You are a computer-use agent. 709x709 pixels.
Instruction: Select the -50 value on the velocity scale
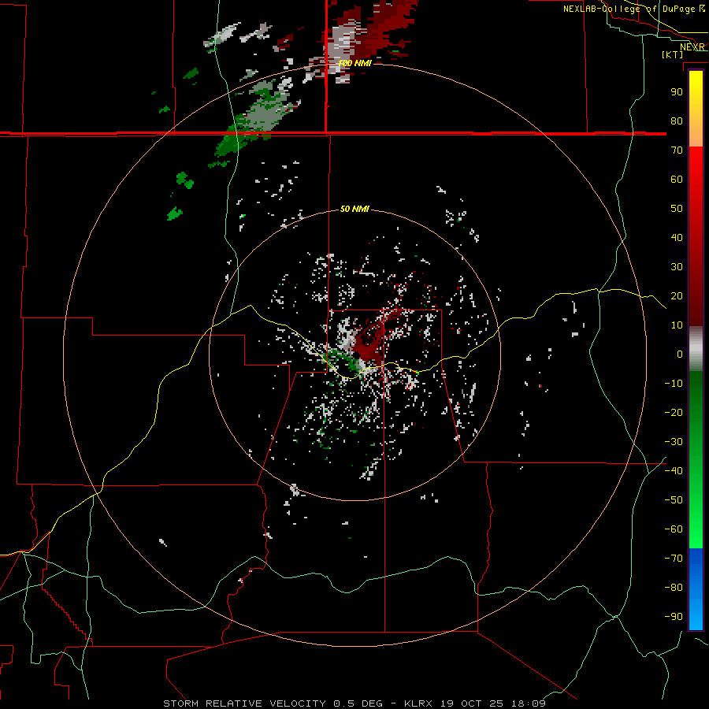(674, 499)
